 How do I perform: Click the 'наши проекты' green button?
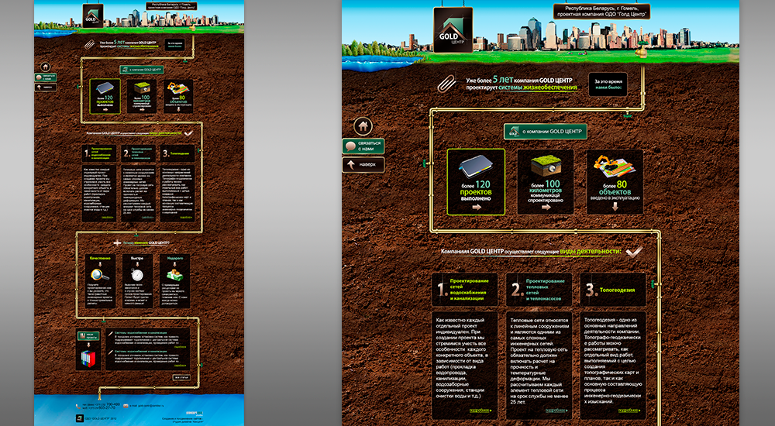(x=88, y=336)
